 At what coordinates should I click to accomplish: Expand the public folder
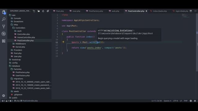(x=15, y=98)
